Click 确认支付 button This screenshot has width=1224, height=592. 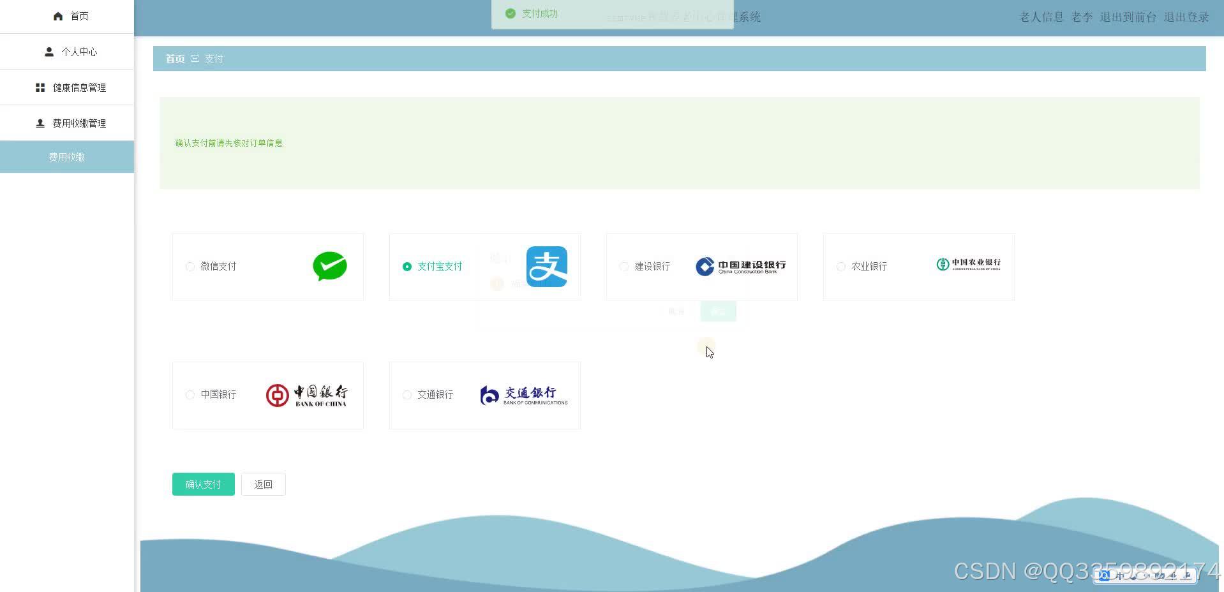click(204, 484)
